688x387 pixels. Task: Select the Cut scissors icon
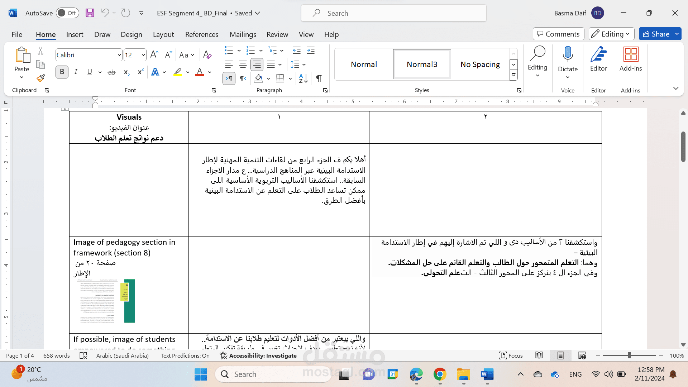[40, 51]
